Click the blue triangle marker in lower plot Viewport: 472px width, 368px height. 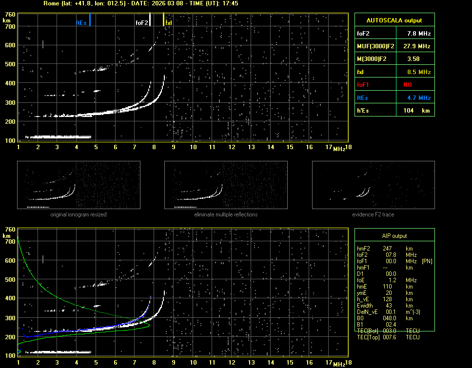(x=19, y=351)
